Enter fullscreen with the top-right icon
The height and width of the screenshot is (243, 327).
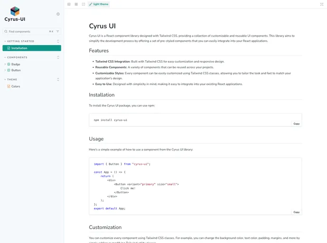pos(322,4)
